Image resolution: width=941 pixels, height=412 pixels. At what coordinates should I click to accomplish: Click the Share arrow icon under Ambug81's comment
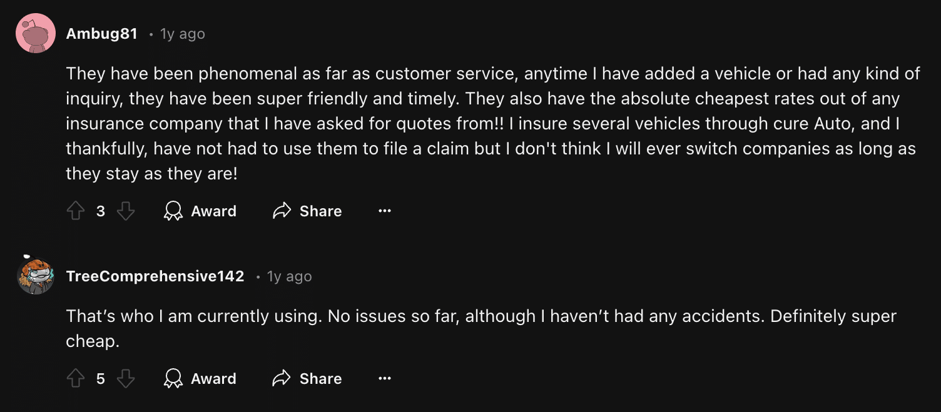[x=282, y=211]
